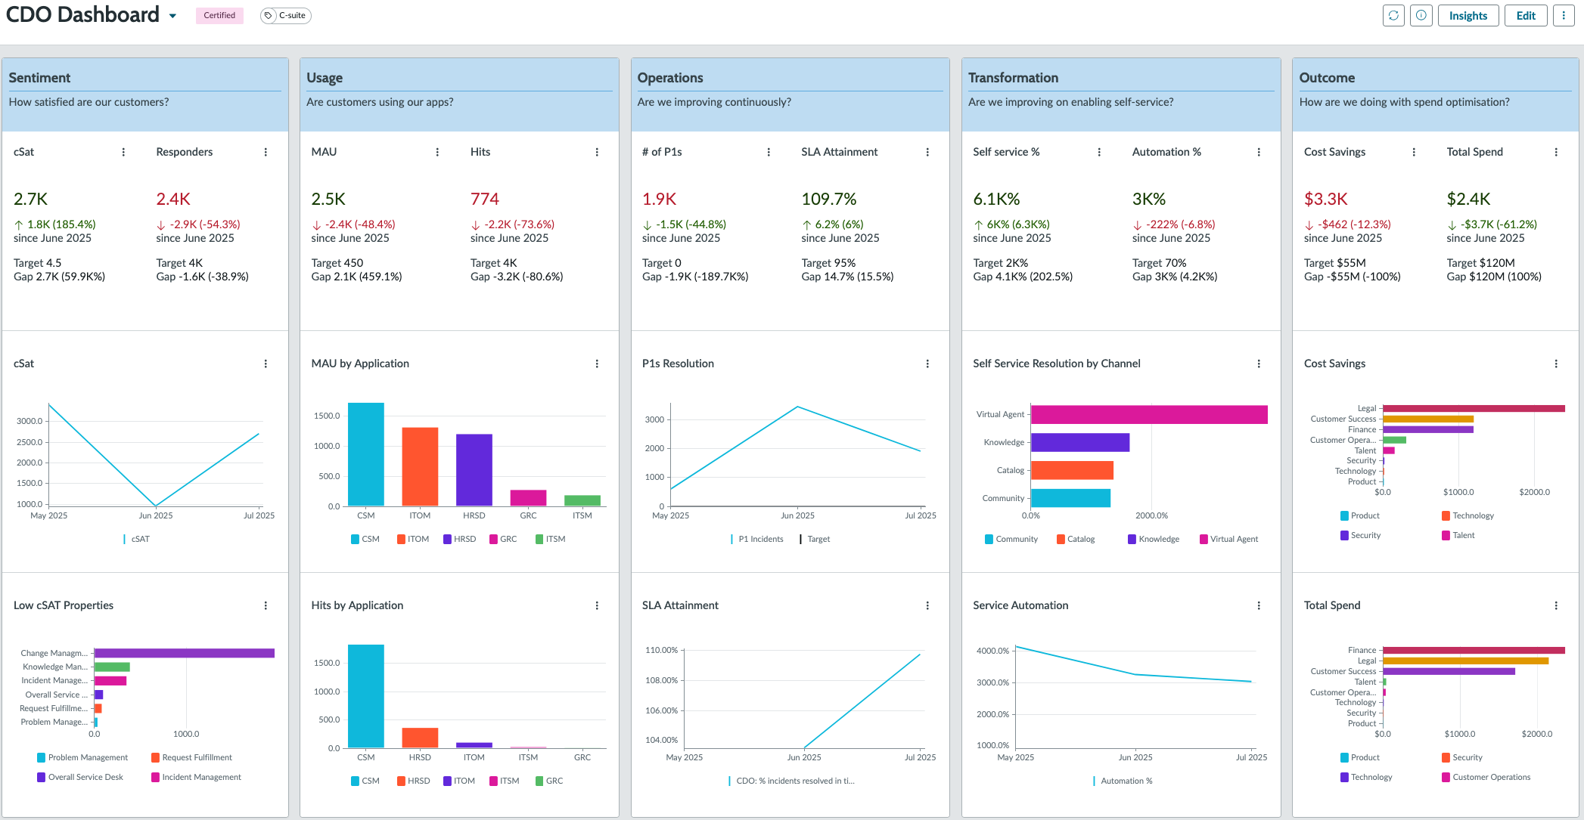The image size is (1584, 820).
Task: Click the Virtual Agent bar in Self Service chart
Action: (x=1149, y=414)
